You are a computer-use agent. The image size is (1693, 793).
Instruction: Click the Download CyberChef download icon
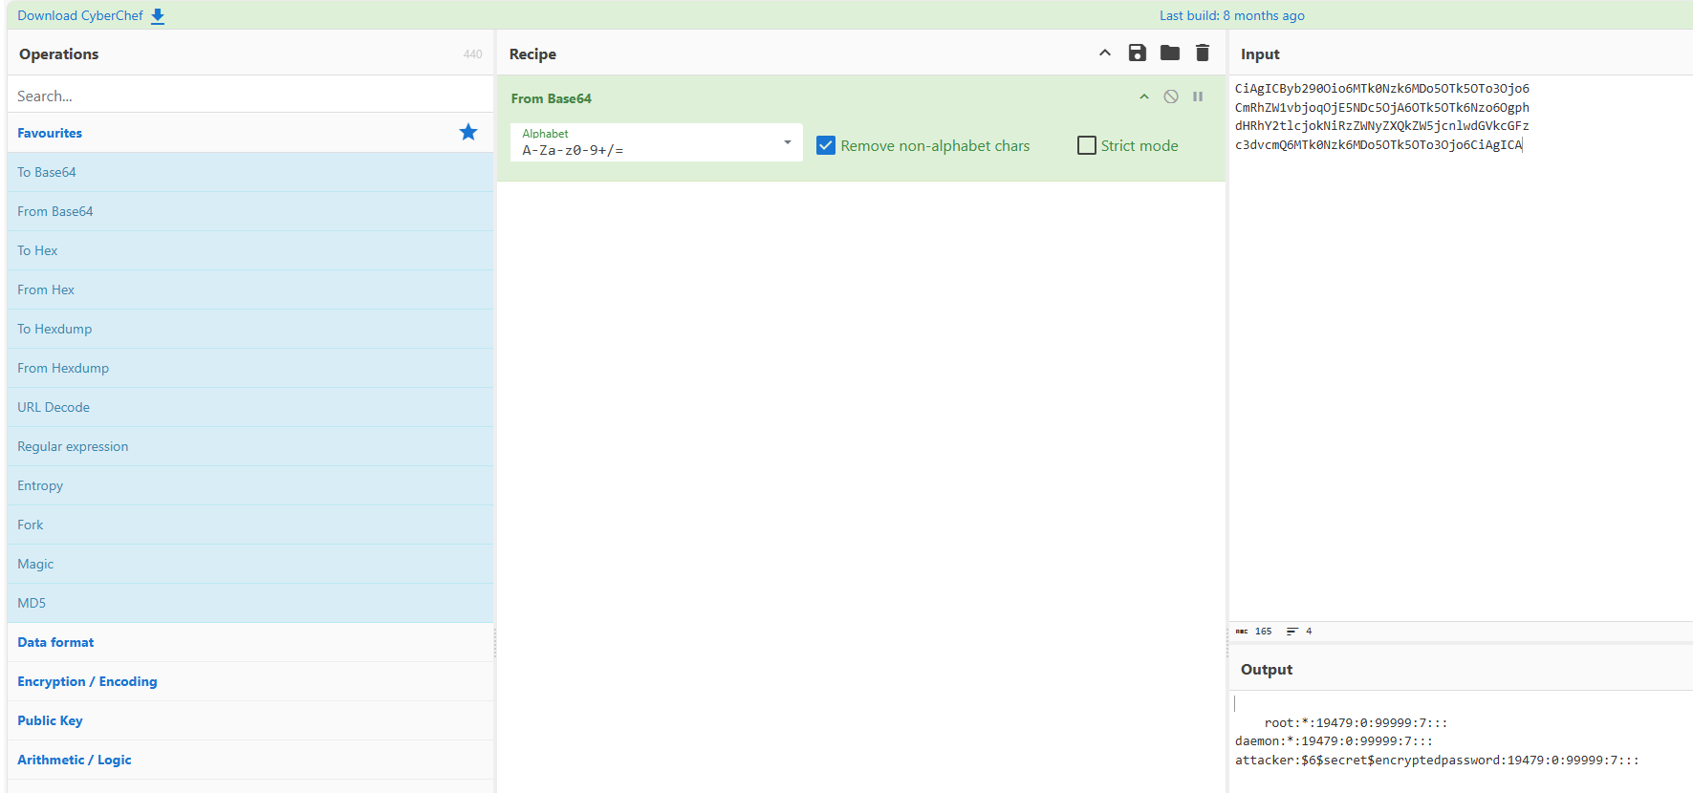point(158,16)
